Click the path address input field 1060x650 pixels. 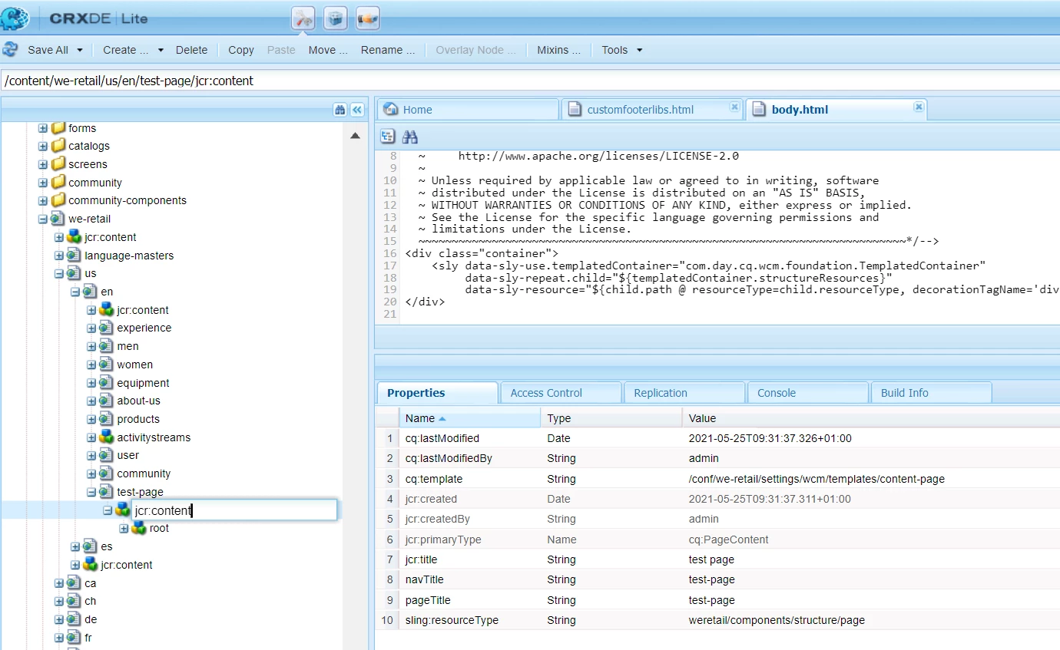click(x=530, y=81)
